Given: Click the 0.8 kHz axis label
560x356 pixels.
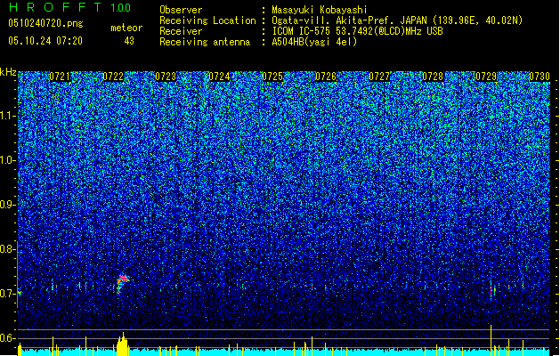Looking at the screenshot, I should [8, 249].
